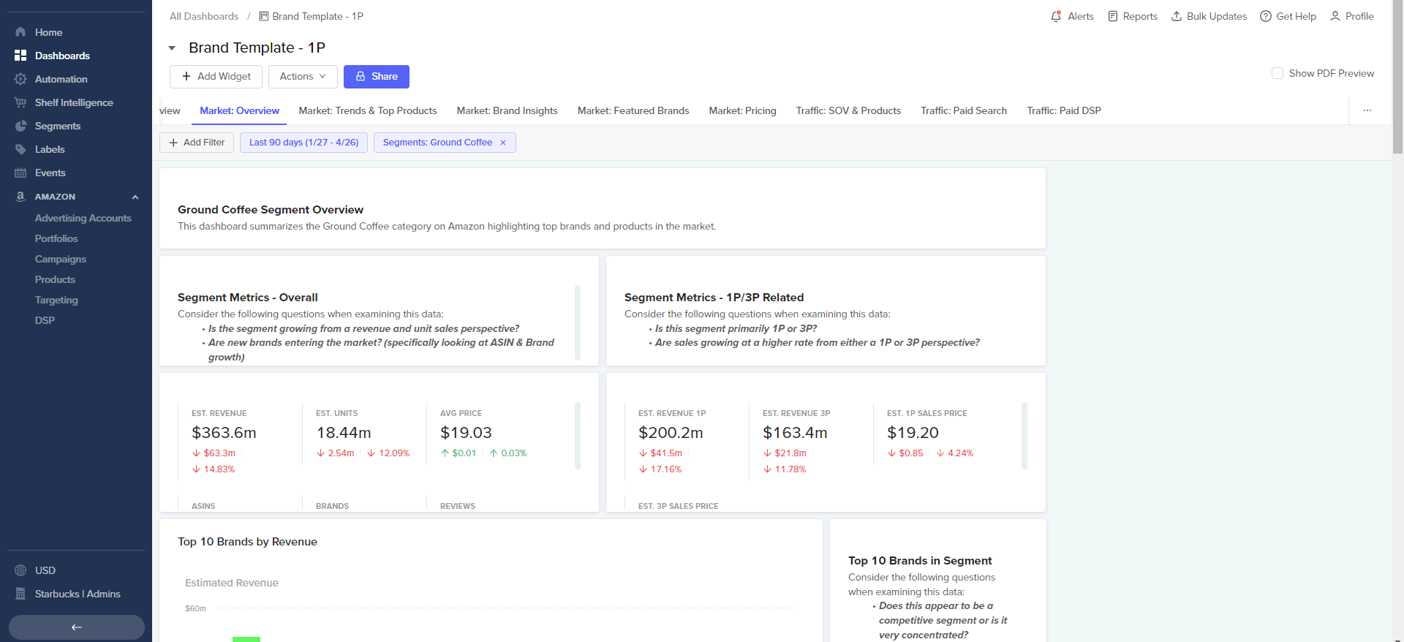Viewport: 1404px width, 642px height.
Task: Click the Add Widget button
Action: pos(216,76)
